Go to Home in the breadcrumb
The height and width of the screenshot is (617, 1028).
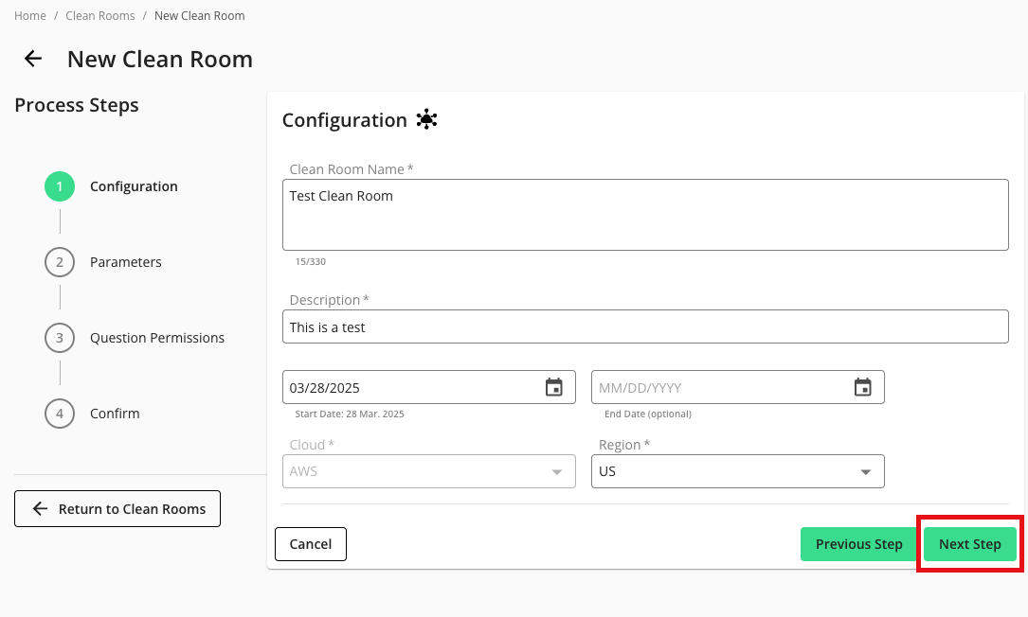30,16
